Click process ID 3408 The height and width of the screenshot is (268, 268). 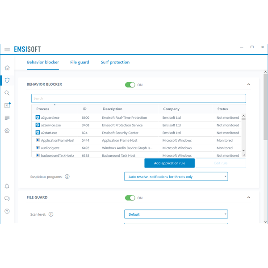click(x=85, y=125)
